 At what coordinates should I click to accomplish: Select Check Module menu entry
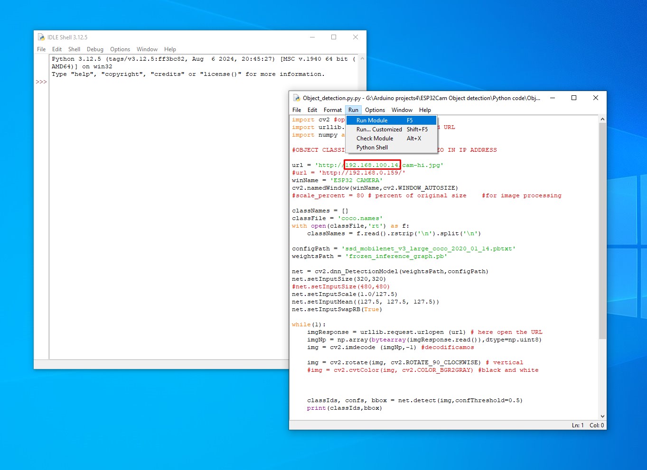[375, 138]
